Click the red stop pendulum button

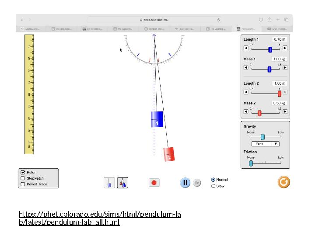point(154,183)
